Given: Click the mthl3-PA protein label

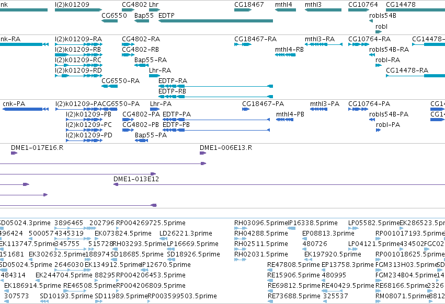Looking at the screenshot, I should 325,104.
